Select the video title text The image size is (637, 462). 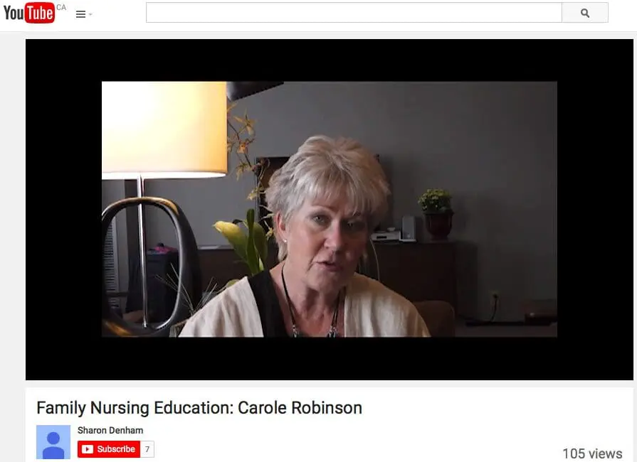199,408
